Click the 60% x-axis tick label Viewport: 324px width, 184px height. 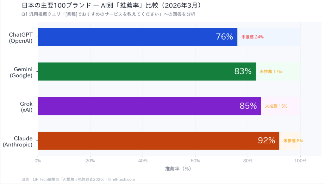(195, 161)
